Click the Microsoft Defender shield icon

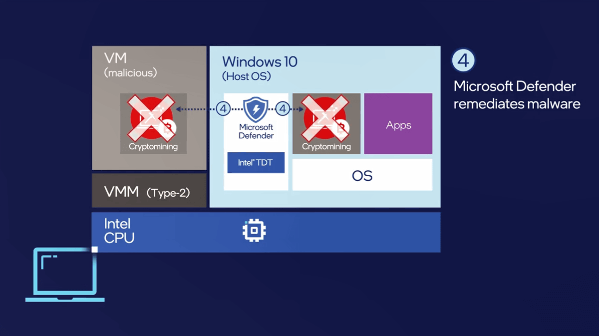[256, 109]
